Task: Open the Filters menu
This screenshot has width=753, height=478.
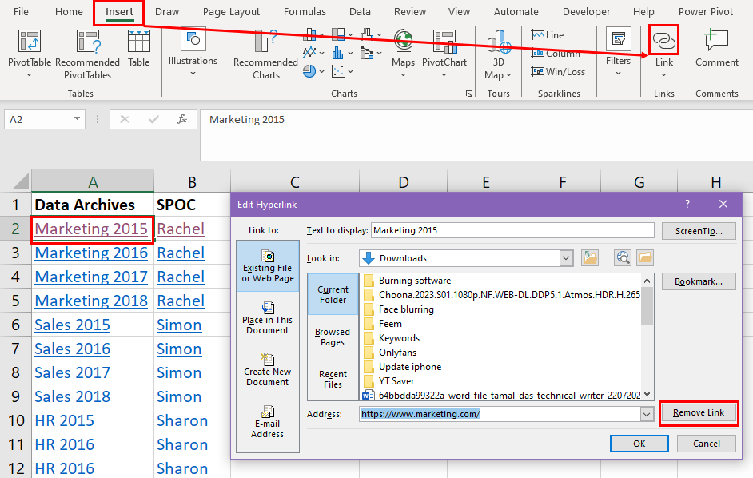Action: (x=618, y=52)
